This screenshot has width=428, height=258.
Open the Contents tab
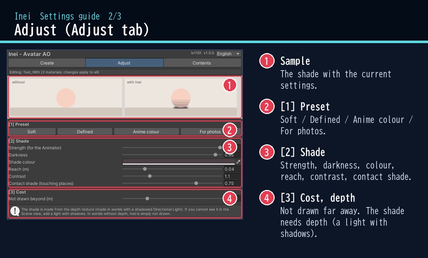pos(202,63)
